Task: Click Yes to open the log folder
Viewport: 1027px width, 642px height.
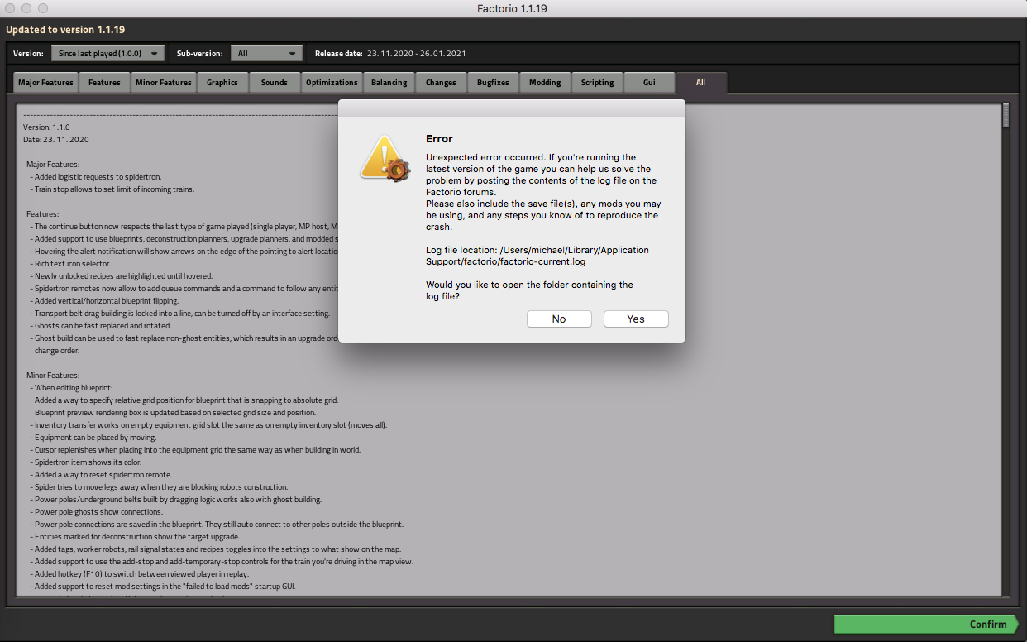Action: pos(635,319)
